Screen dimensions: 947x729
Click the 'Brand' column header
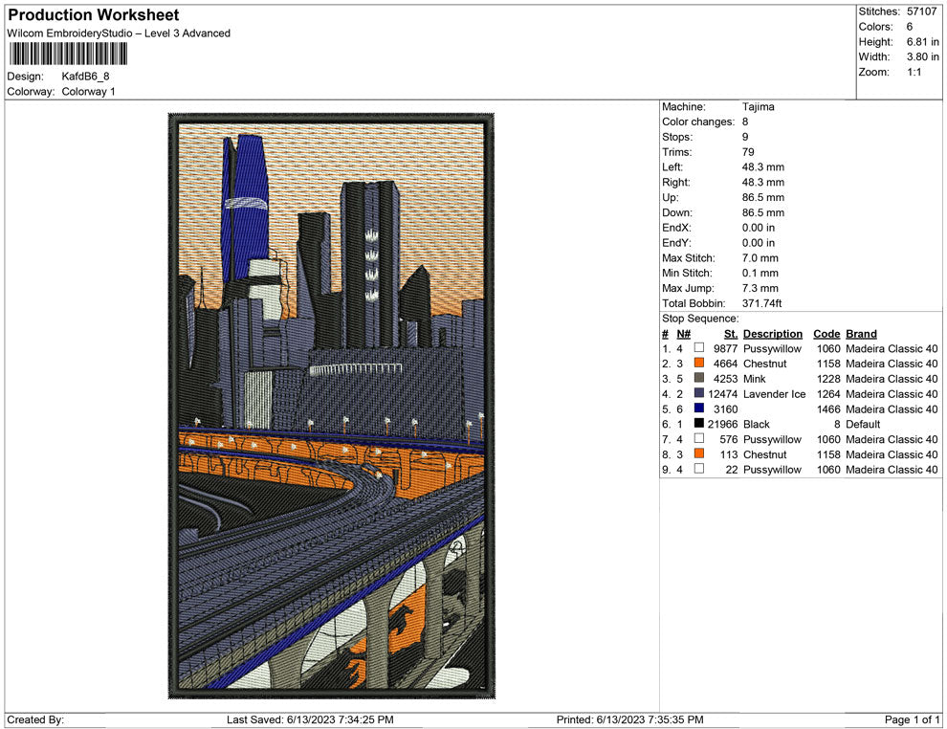tap(861, 334)
